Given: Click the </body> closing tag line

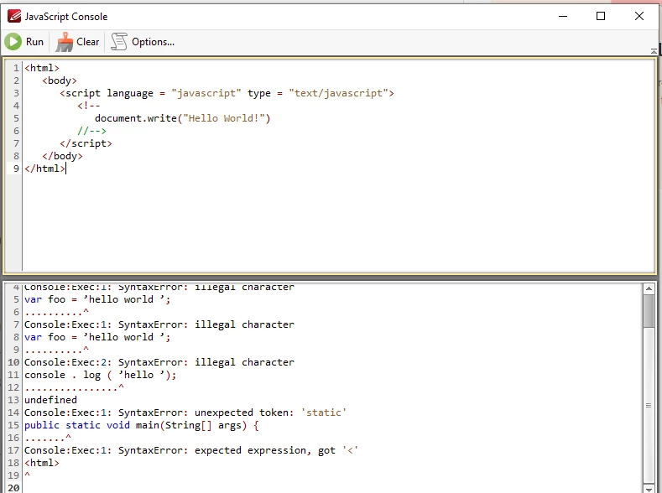Looking at the screenshot, I should pyautogui.click(x=62, y=156).
